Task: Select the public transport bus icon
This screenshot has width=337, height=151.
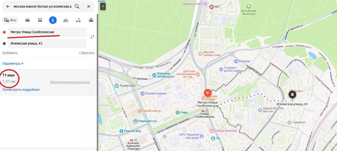Action: [40, 20]
